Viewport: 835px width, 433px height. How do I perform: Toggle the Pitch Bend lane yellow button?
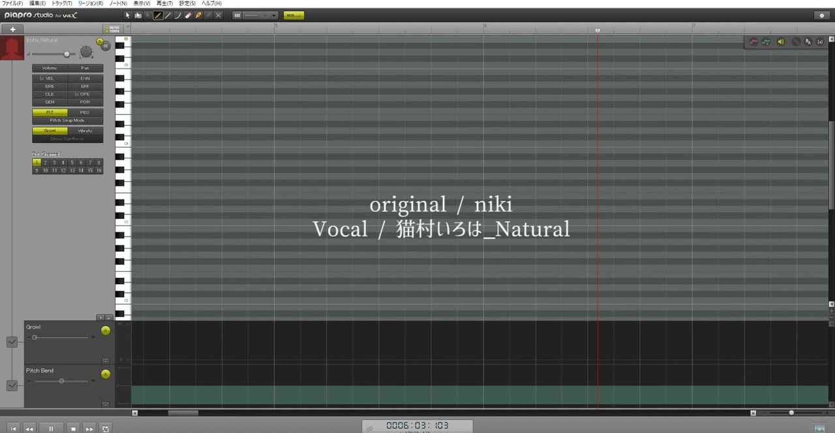click(106, 374)
